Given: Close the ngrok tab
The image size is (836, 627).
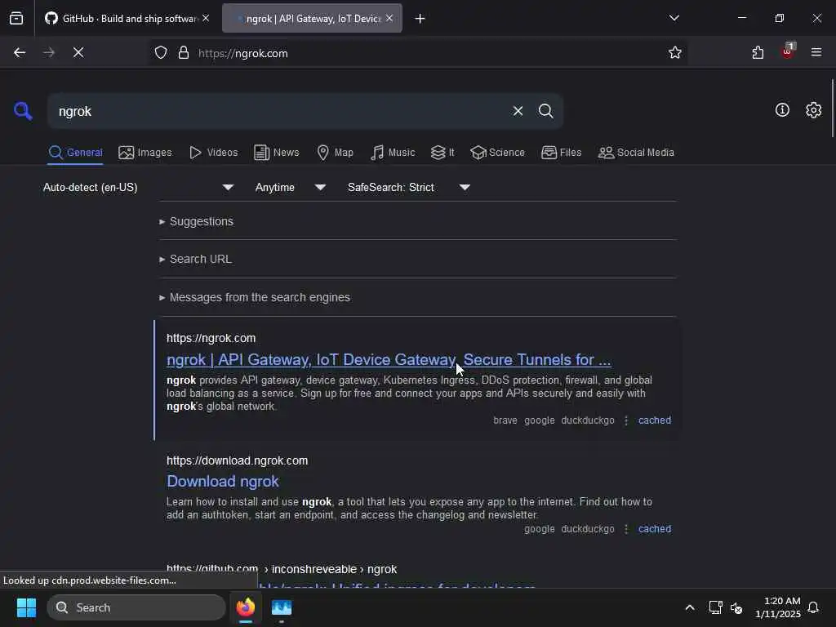Looking at the screenshot, I should click(389, 18).
